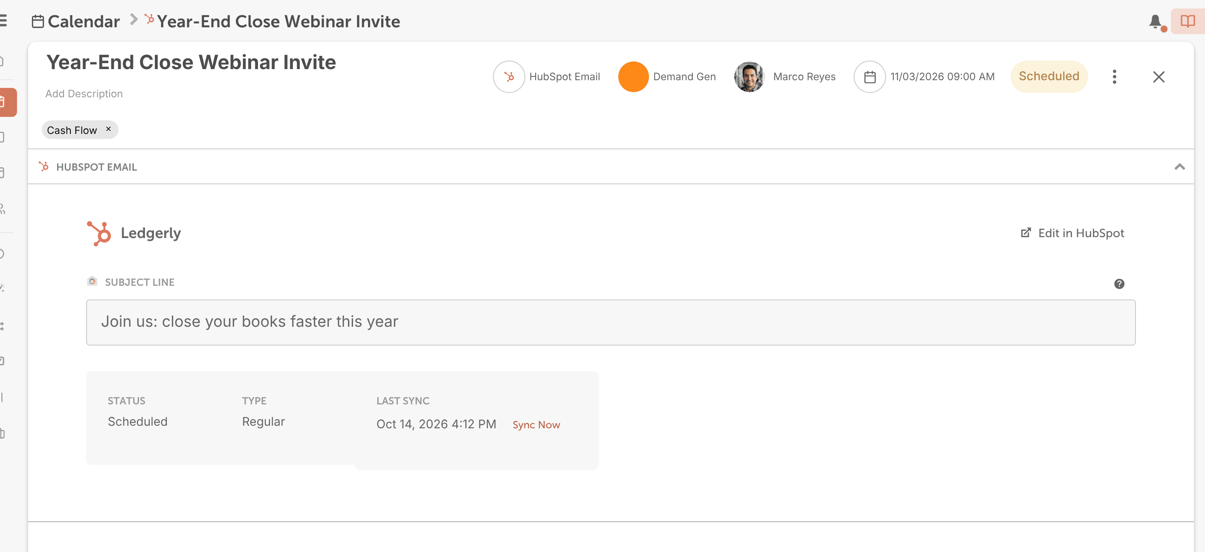Viewport: 1205px width, 552px height.
Task: Click the subject line analyzer icon
Action: point(92,281)
